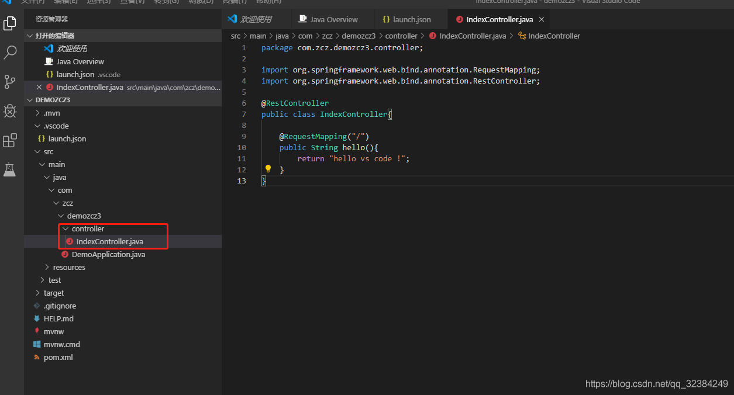Click the 资源管理器 explorer panel title

52,19
